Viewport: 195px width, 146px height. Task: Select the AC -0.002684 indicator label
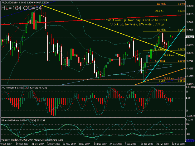pos(9,88)
